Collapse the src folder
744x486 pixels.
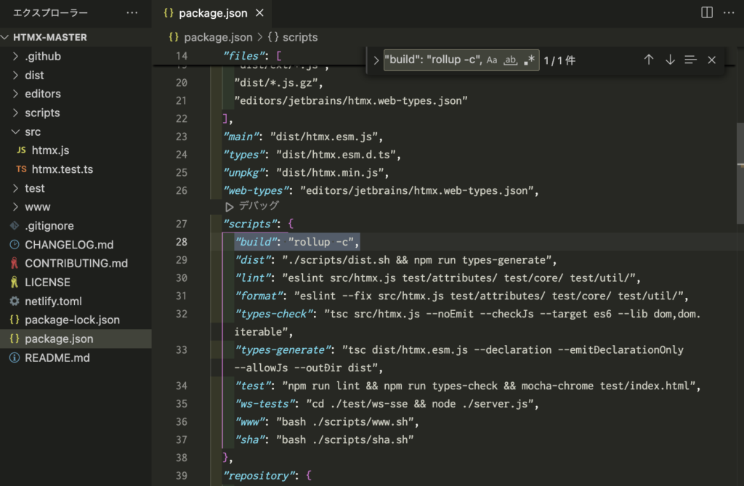tap(17, 131)
